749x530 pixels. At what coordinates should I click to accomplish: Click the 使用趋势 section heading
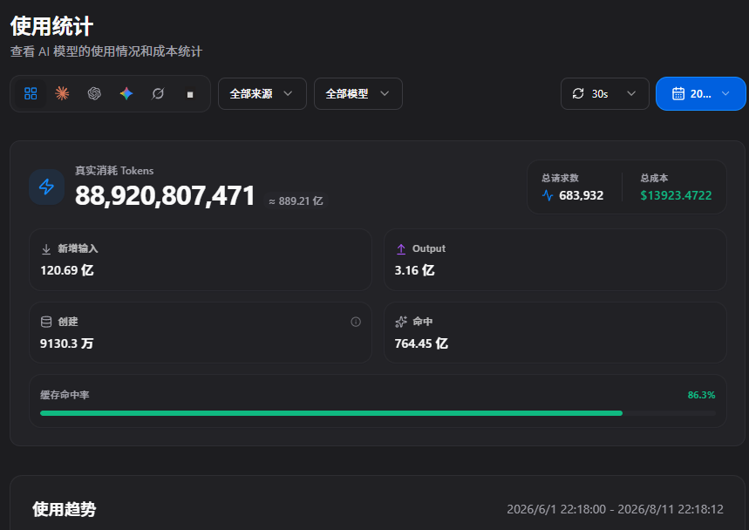coord(64,509)
